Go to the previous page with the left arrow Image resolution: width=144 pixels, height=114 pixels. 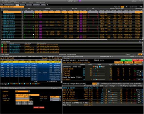pos(126,7)
